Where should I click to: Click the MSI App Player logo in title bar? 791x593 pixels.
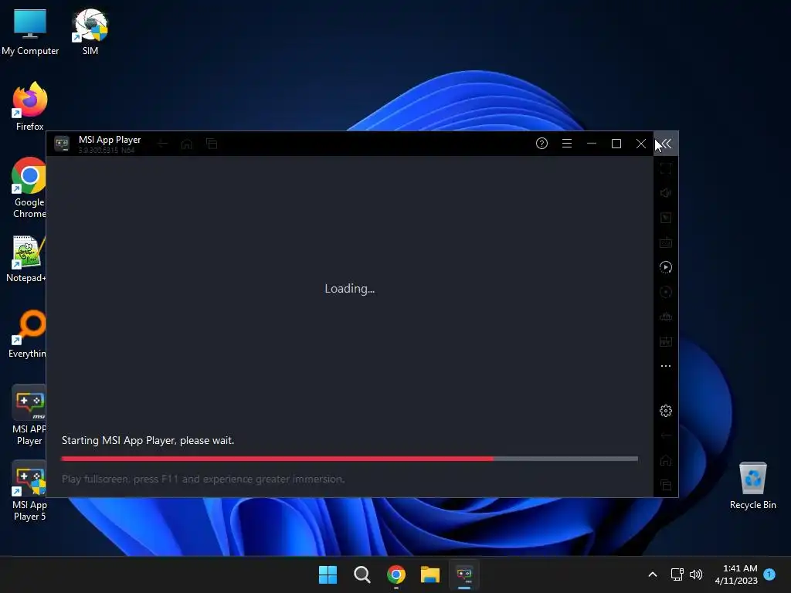62,144
